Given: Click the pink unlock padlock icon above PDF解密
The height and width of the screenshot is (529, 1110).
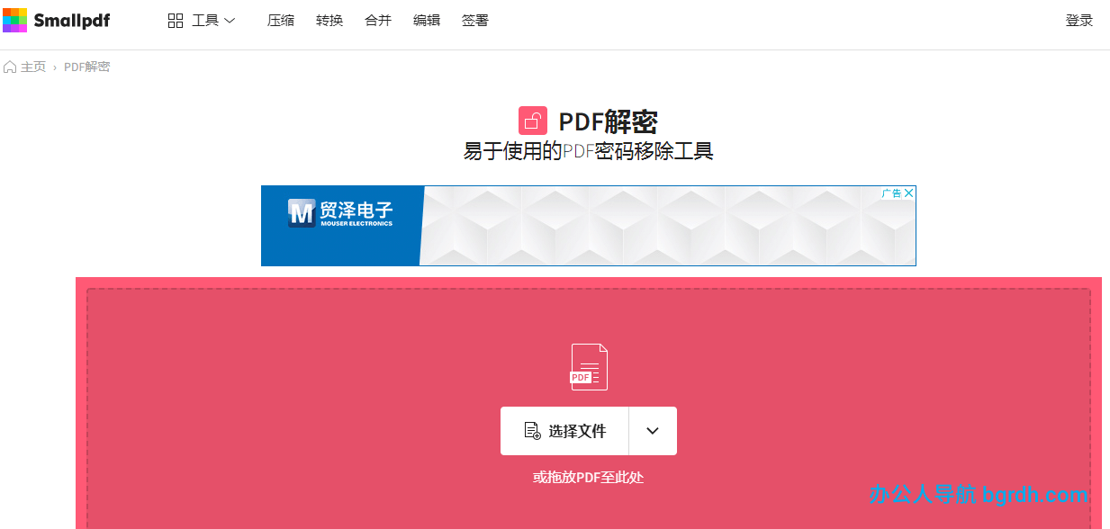Looking at the screenshot, I should coord(530,119).
